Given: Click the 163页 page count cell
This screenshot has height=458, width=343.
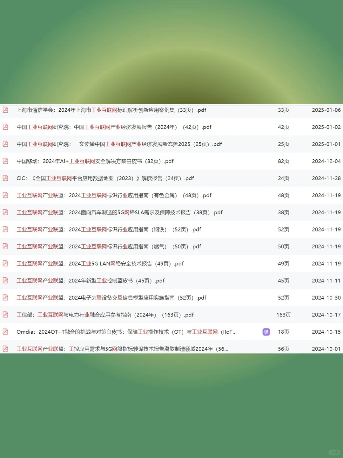Looking at the screenshot, I should click(x=284, y=315).
